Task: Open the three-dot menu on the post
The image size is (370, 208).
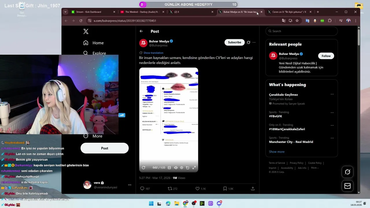Action: point(254,42)
